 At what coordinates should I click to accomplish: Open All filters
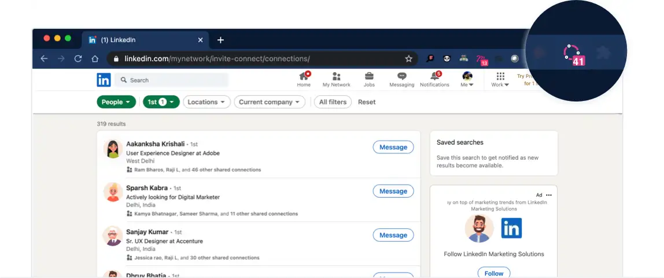tap(333, 102)
